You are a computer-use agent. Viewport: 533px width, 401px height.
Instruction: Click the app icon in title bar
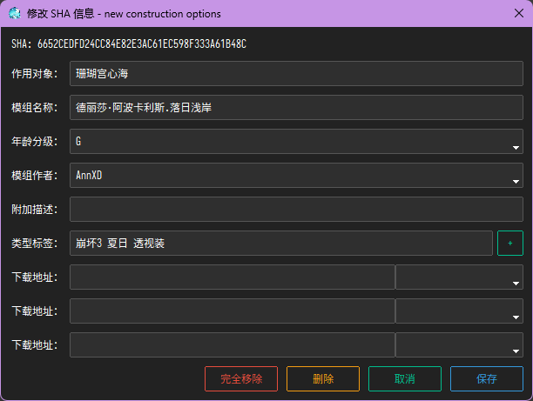coord(15,14)
